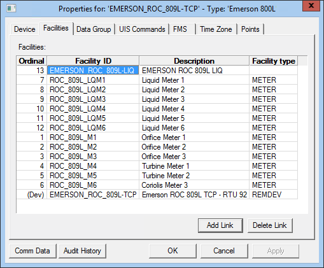
Task: Click the 'Liquid Meter 6' description
Action: point(194,128)
